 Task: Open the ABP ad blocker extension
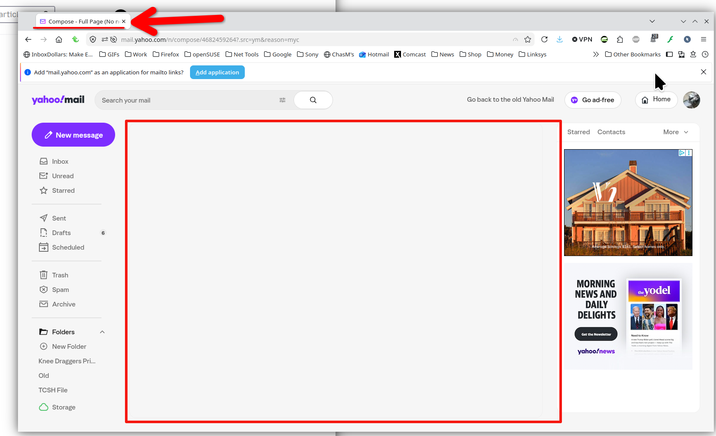tap(636, 39)
